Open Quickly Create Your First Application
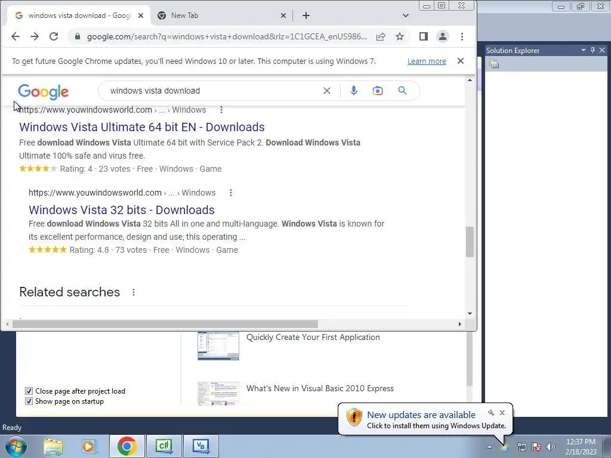Screen dimensions: 611x458 click(313, 338)
